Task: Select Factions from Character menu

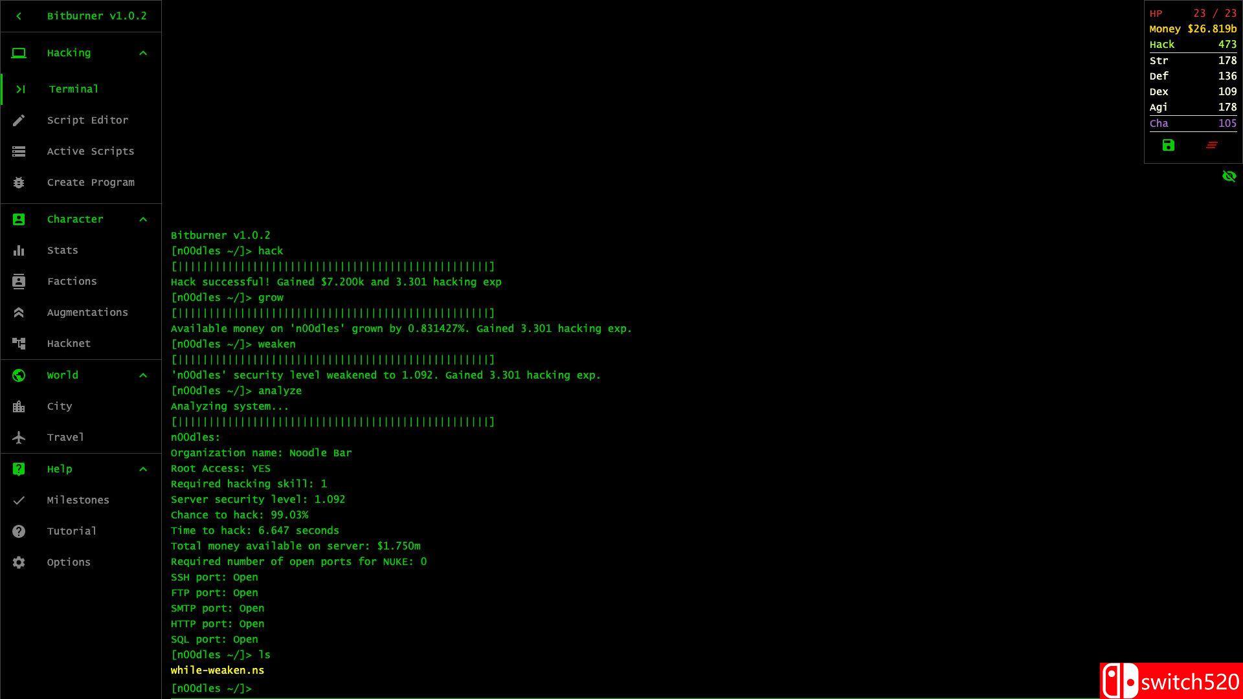Action: point(72,281)
